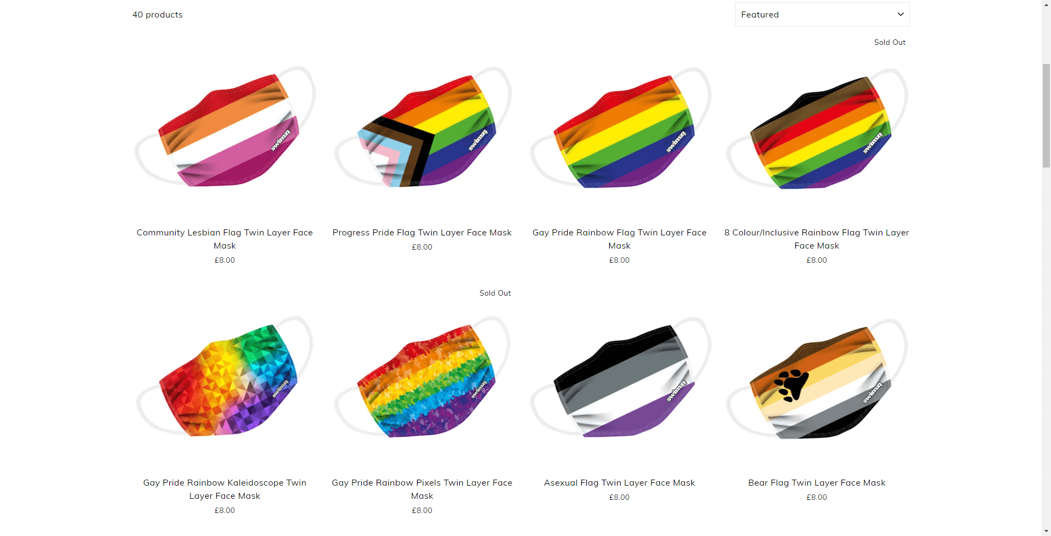The width and height of the screenshot is (1051, 536).
Task: Click the Asexual Flag mask image
Action: click(619, 378)
